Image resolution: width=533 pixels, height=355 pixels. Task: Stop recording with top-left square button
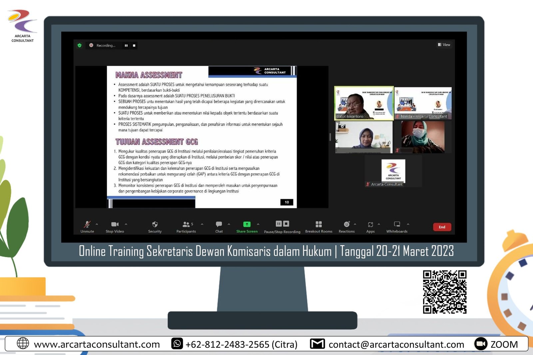click(x=134, y=46)
